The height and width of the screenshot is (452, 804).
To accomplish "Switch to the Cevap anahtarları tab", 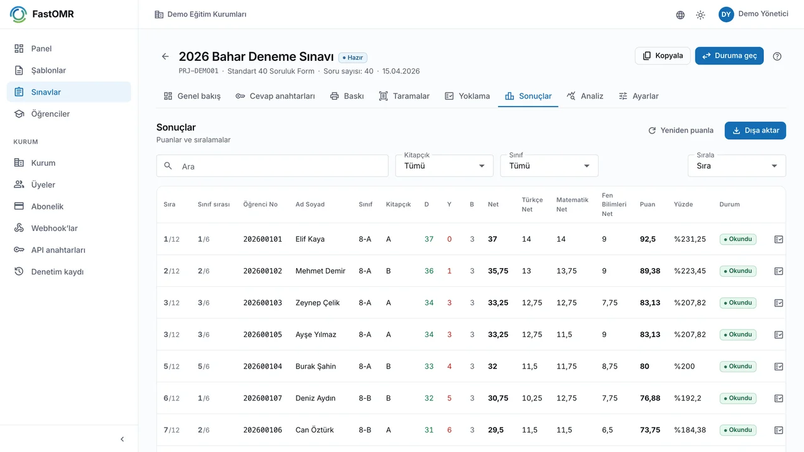I will 275,96.
